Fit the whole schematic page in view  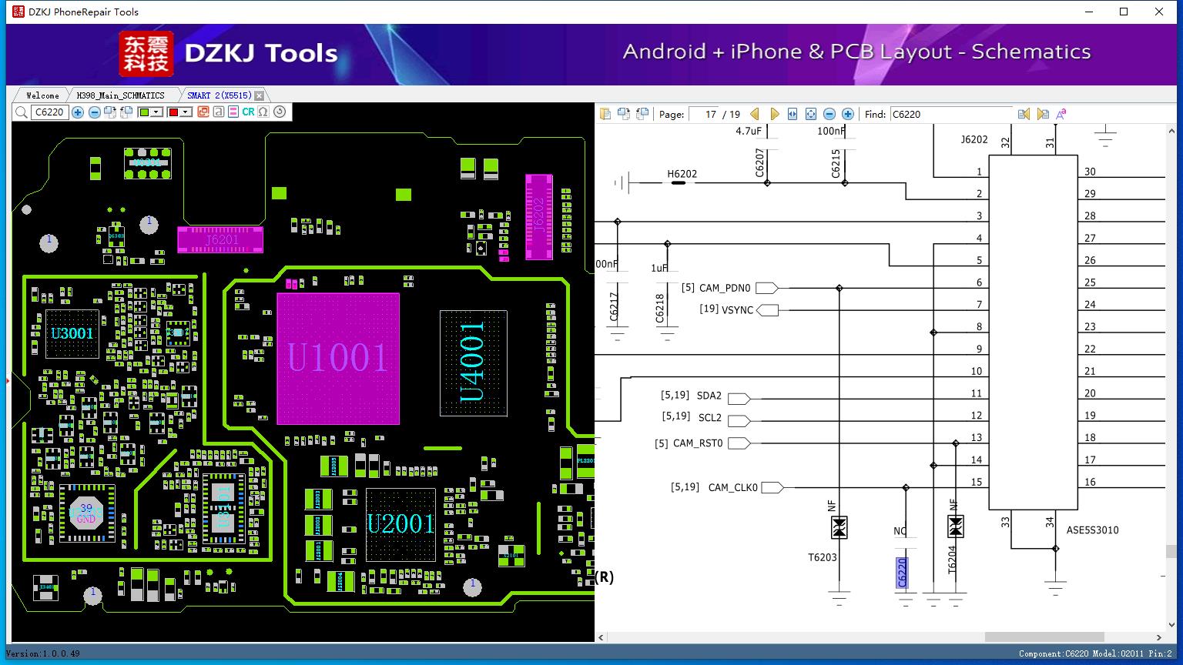point(811,114)
